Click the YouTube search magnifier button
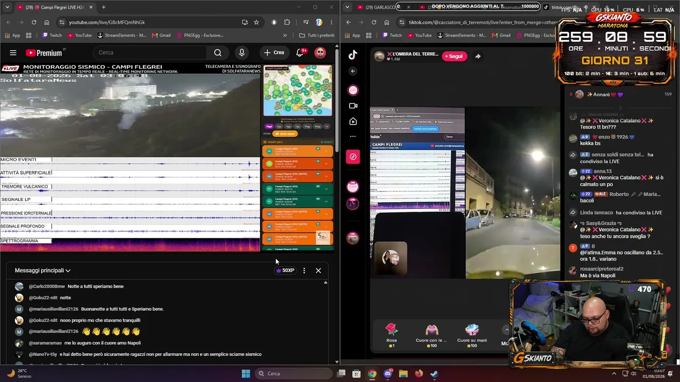The width and height of the screenshot is (680, 382). tap(218, 53)
